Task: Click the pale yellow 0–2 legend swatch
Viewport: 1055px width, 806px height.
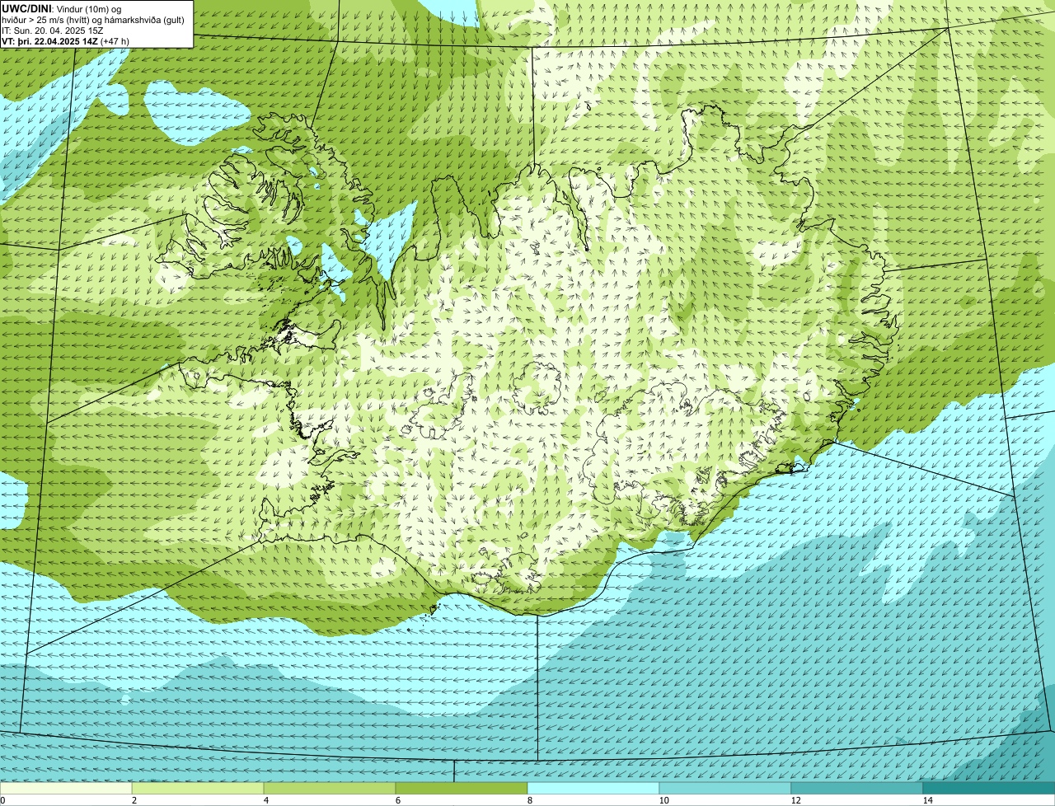Action: click(66, 788)
